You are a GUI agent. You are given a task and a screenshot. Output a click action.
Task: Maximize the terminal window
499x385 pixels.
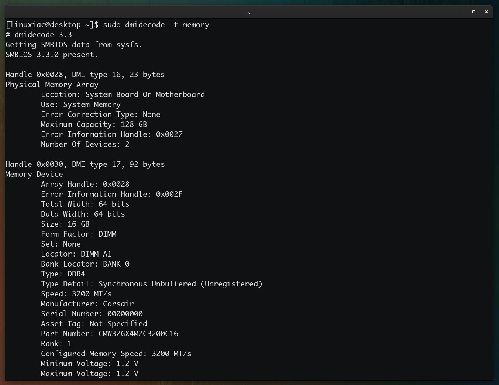[x=474, y=12]
